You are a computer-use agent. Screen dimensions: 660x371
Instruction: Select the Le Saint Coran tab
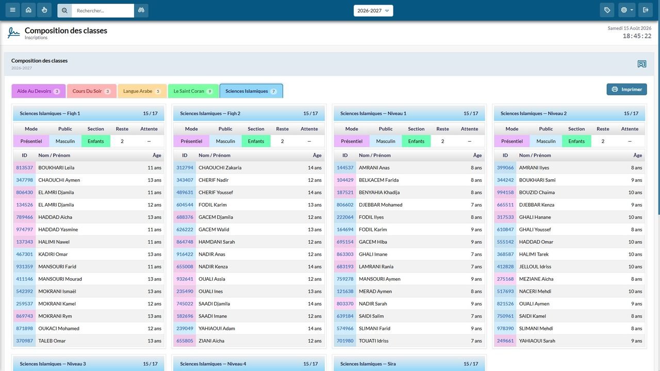(193, 91)
